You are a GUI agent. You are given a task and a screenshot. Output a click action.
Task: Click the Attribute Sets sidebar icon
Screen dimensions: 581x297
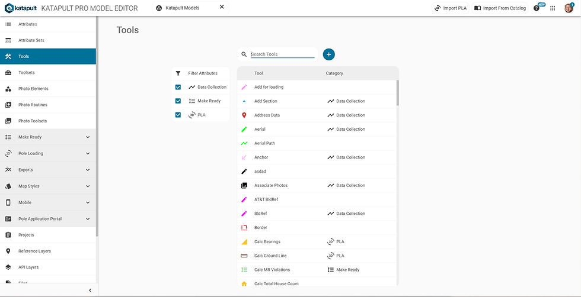(x=8, y=40)
